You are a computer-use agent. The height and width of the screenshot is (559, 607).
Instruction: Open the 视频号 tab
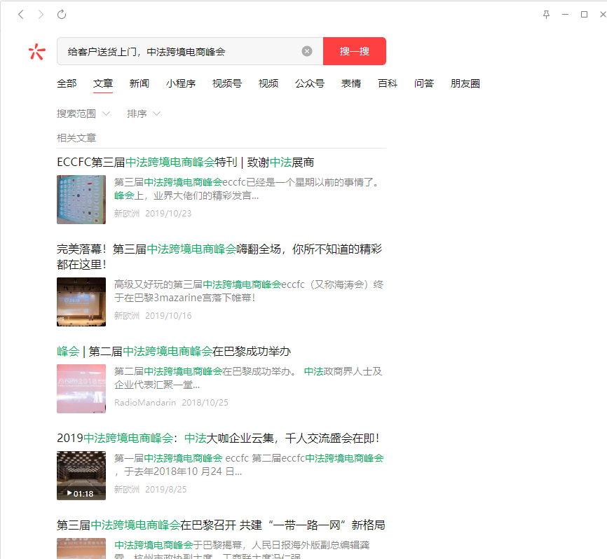point(227,83)
